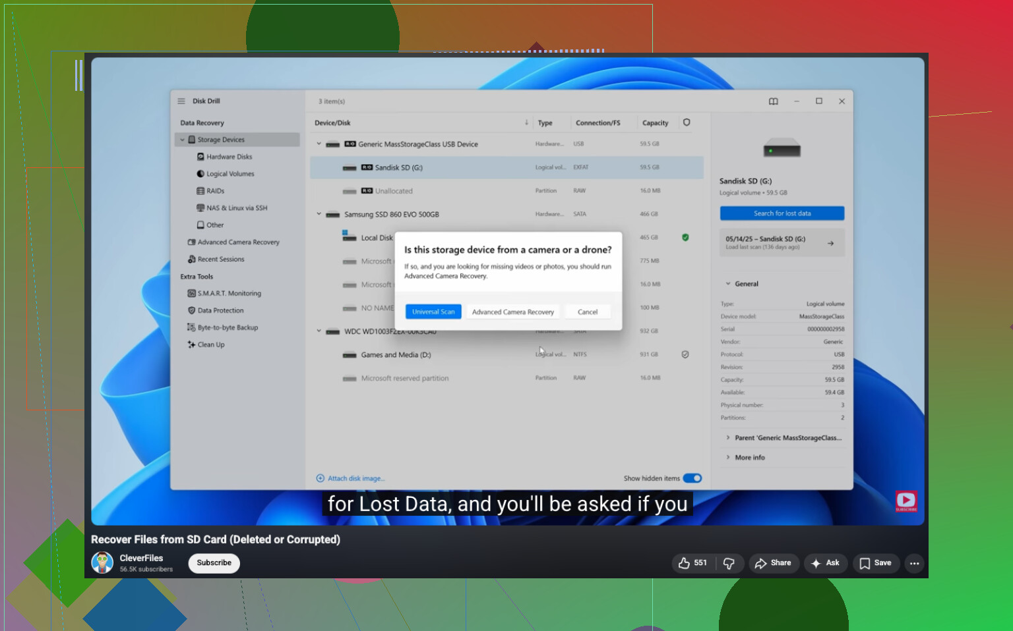Select Microsoft reserved partition row
Image resolution: width=1013 pixels, height=631 pixels.
[506, 379]
